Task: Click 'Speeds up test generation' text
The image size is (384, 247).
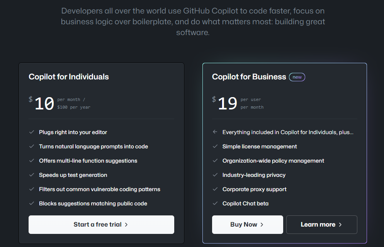Action: [73, 175]
